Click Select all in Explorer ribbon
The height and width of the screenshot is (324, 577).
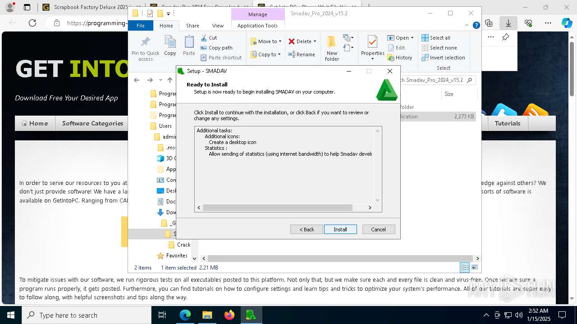pyautogui.click(x=436, y=38)
